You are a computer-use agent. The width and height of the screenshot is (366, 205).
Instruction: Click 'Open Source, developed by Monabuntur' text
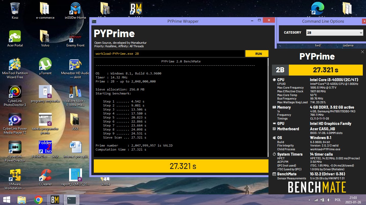(x=120, y=43)
